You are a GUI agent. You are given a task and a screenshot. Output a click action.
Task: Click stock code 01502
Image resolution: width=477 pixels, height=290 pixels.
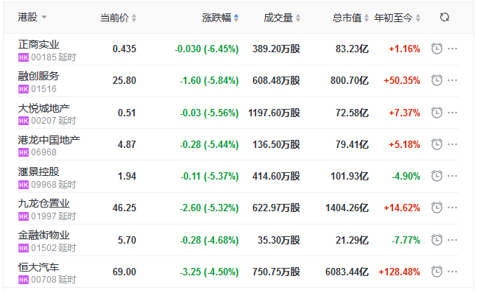[x=44, y=248]
